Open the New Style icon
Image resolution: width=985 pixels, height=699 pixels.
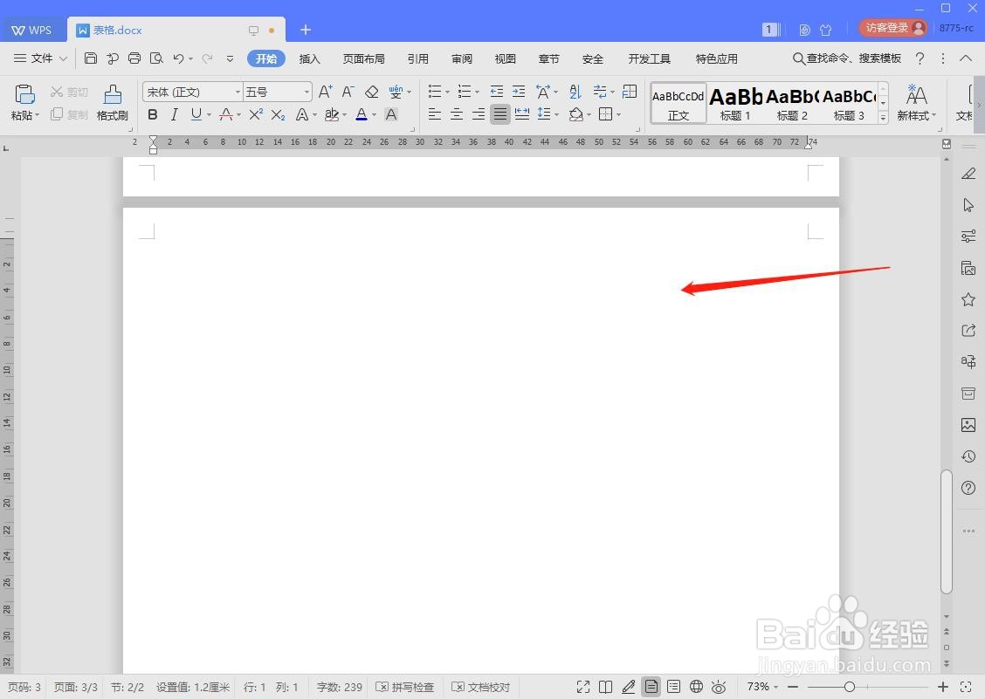coord(916,102)
